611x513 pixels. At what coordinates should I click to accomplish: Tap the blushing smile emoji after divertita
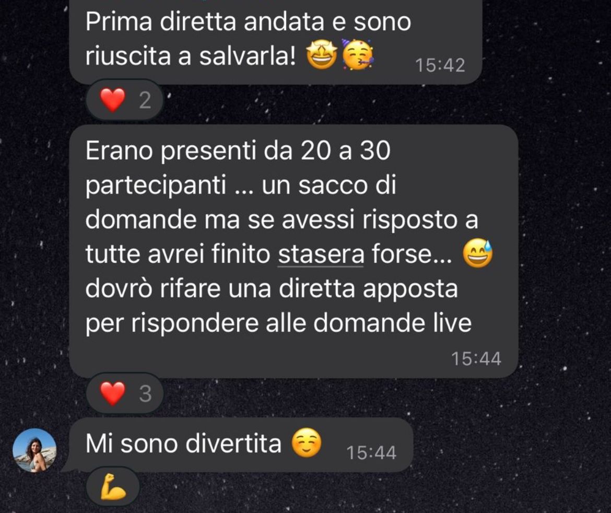pyautogui.click(x=307, y=443)
